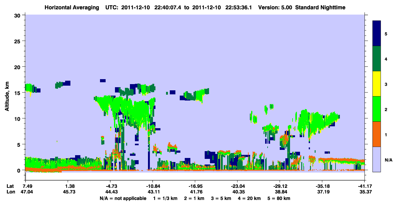The height and width of the screenshot is (207, 405).
Task: Click longitude value 45.73
Action: pyautogui.click(x=69, y=192)
